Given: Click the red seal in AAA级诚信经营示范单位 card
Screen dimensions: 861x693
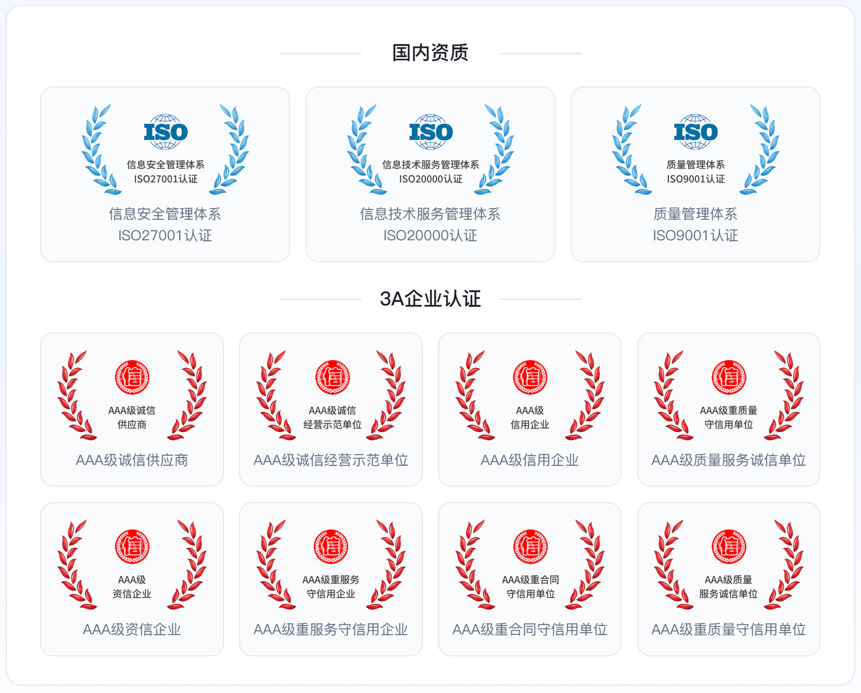Looking at the screenshot, I should point(332,377).
